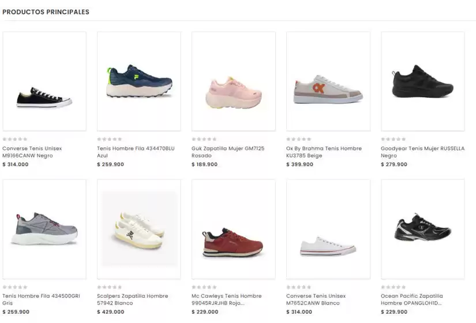
Task: Click the blue Fila 434470BLU shoe photo
Action: (139, 81)
